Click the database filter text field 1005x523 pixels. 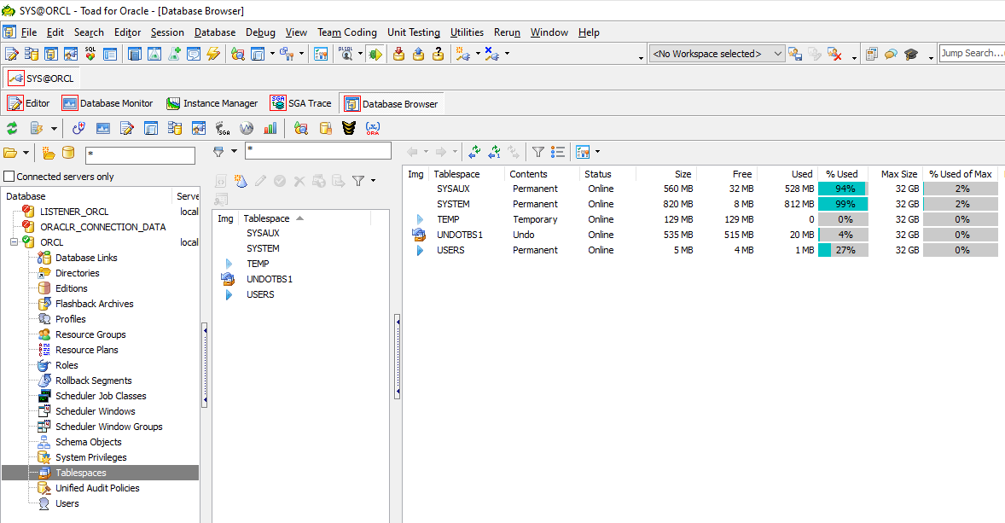[x=141, y=154]
